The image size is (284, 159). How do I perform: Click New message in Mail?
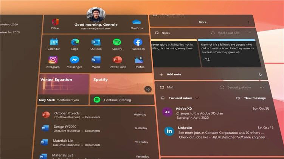(255, 98)
